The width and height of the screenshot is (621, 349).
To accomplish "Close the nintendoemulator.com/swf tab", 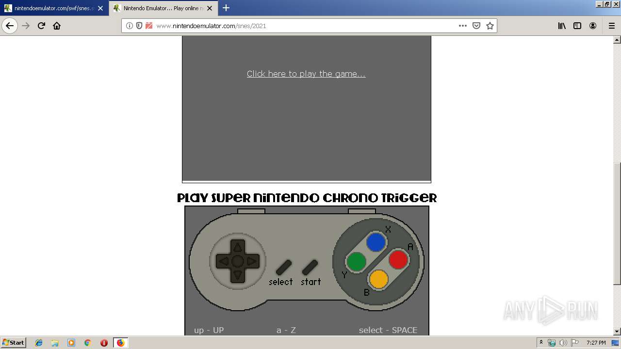I will pos(100,8).
